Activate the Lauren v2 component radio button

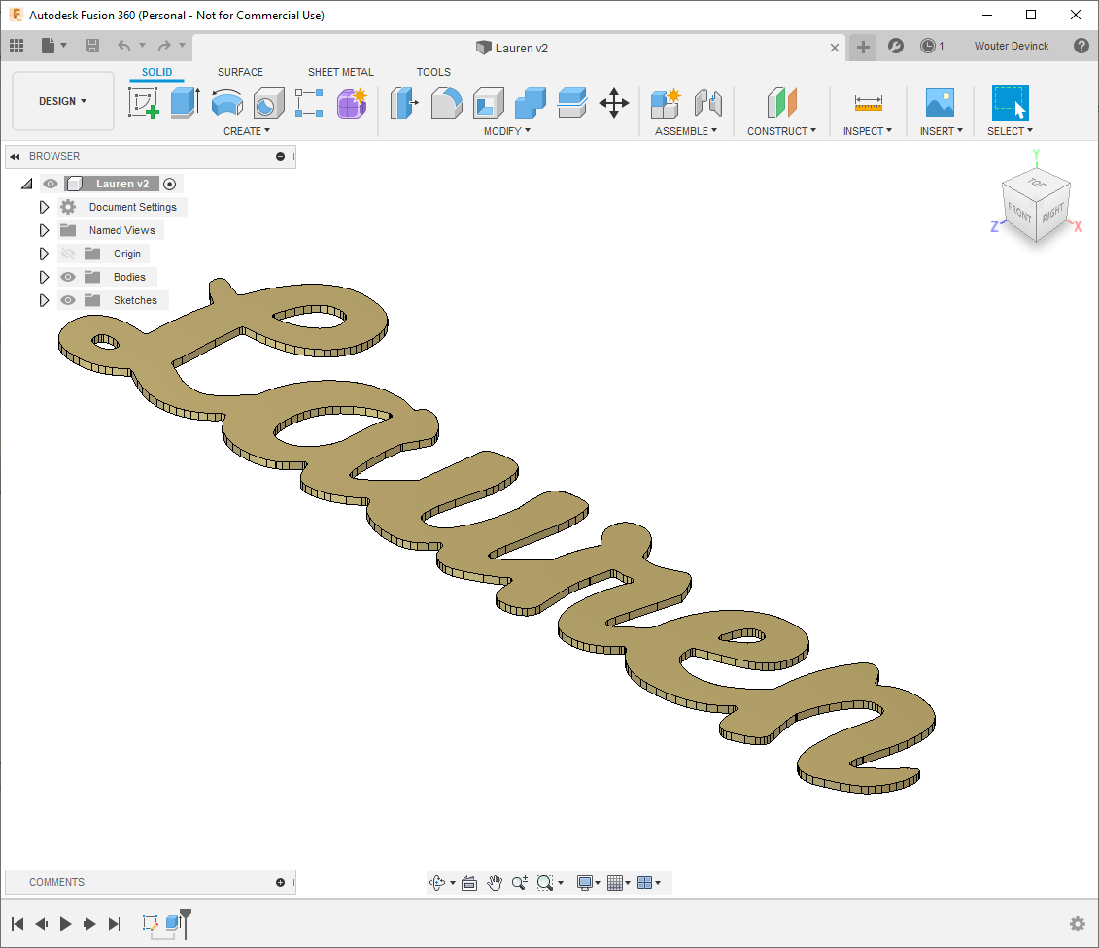[170, 184]
